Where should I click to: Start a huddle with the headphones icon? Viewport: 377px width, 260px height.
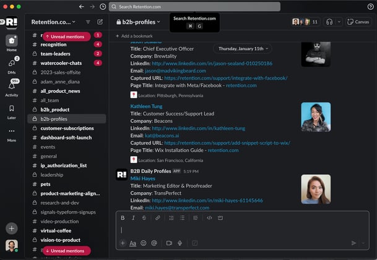(329, 22)
